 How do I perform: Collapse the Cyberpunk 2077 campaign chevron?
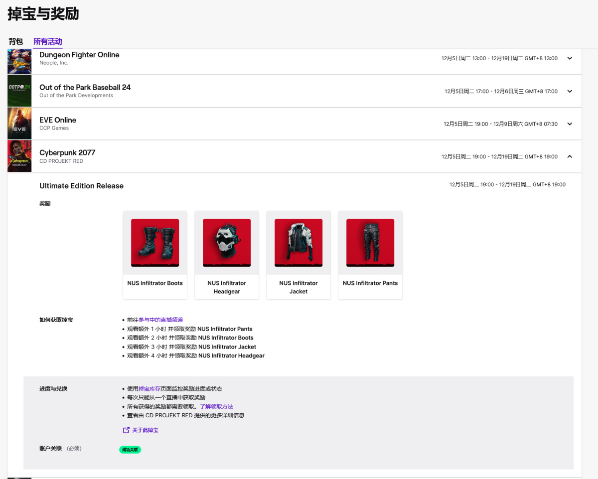coord(570,156)
